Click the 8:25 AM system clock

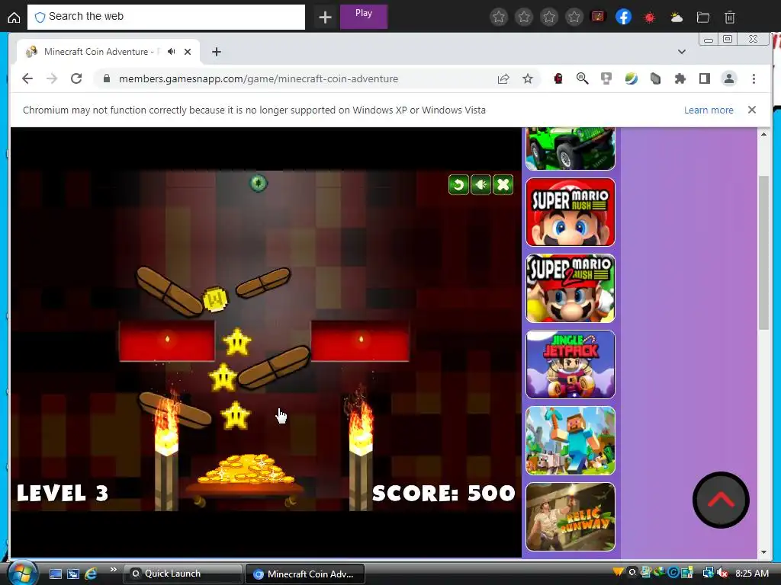click(751, 573)
